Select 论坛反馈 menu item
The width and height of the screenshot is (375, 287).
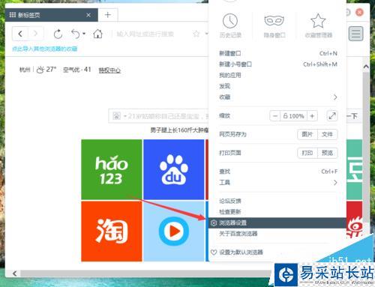click(x=277, y=201)
